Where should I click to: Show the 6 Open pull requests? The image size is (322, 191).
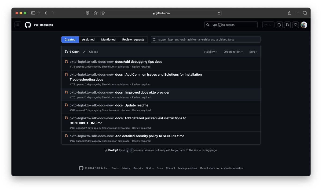[72, 52]
